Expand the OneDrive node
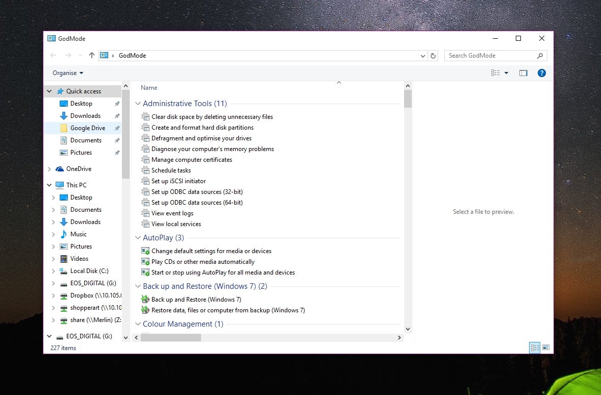 point(49,169)
